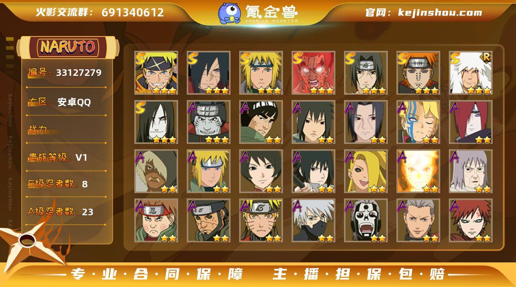Select first Naruto S-rank portrait
The height and width of the screenshot is (287, 516).
[156, 73]
